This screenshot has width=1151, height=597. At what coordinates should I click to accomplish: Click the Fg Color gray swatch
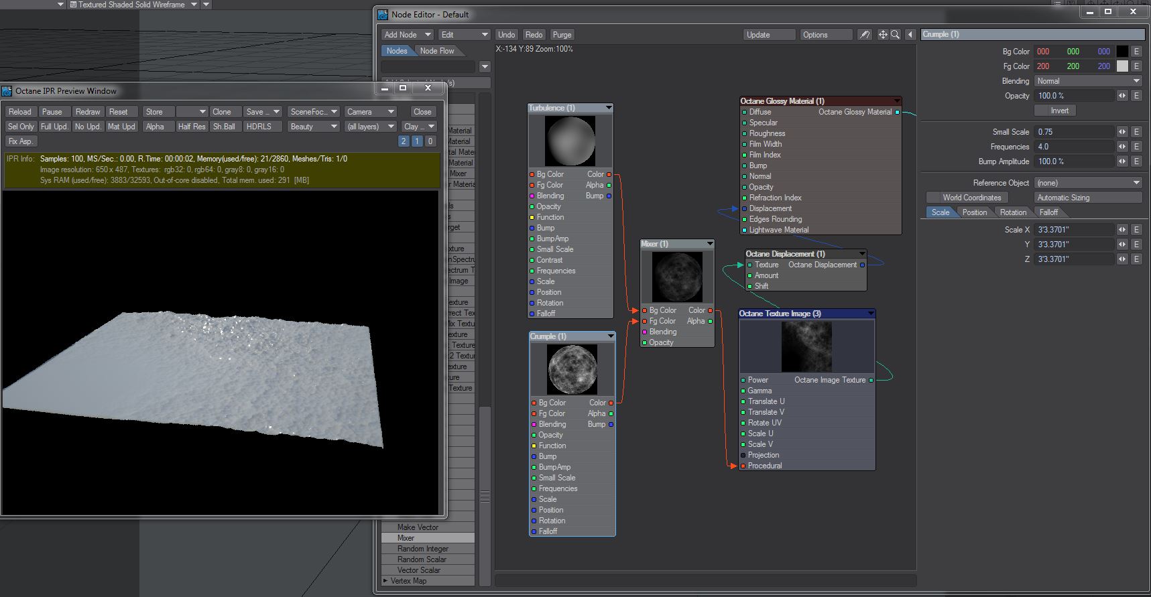click(1122, 66)
